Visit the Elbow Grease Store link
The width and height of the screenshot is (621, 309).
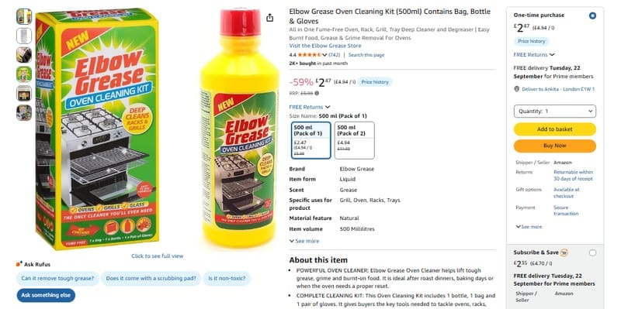click(x=325, y=46)
